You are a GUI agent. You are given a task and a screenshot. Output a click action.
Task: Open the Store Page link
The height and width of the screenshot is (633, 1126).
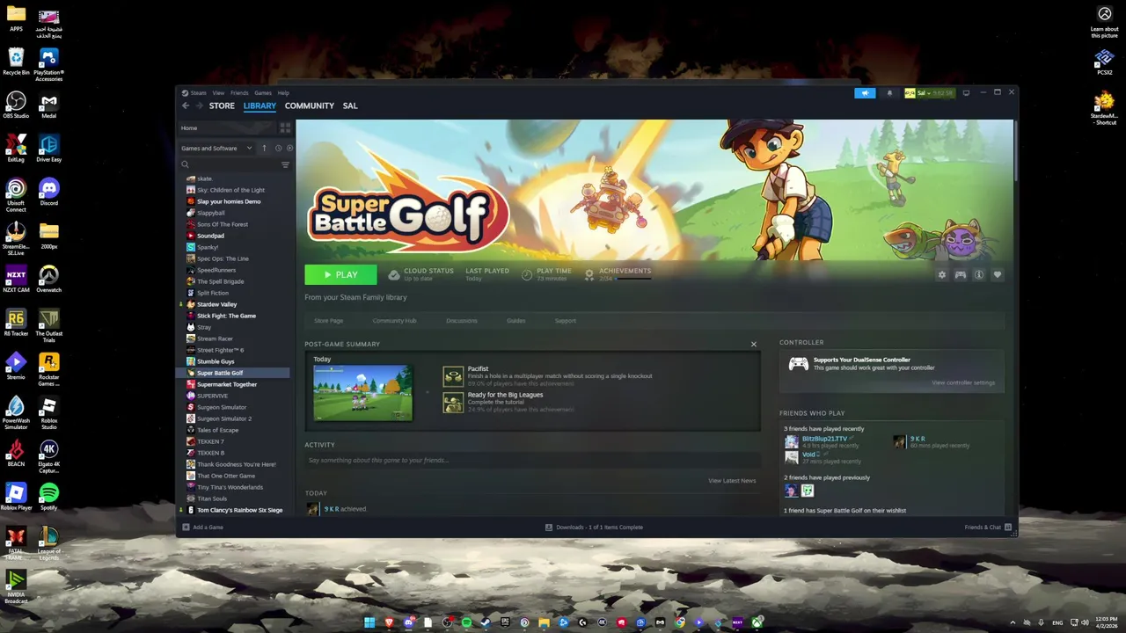point(329,321)
